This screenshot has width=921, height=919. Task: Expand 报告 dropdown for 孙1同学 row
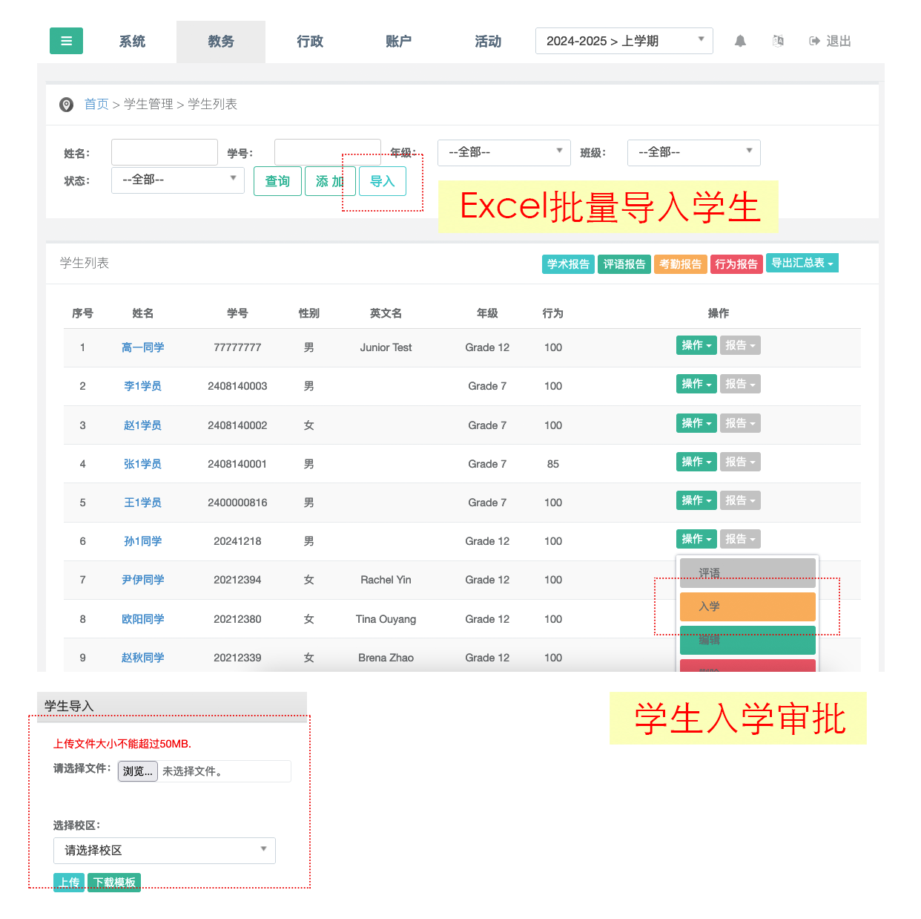[740, 539]
